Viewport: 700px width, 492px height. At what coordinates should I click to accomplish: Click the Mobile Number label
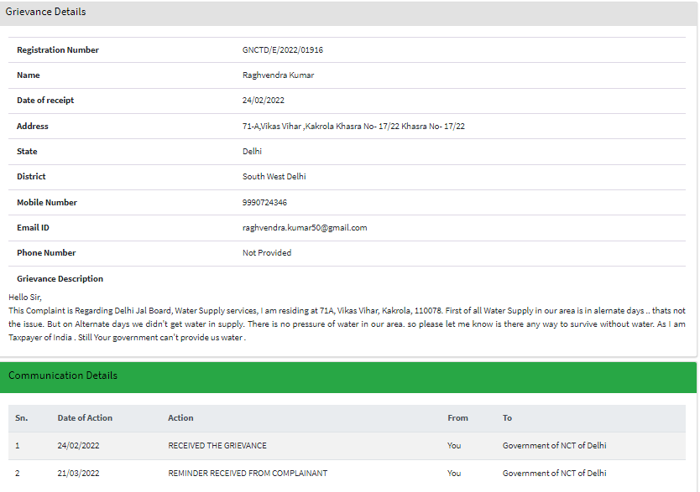click(47, 202)
